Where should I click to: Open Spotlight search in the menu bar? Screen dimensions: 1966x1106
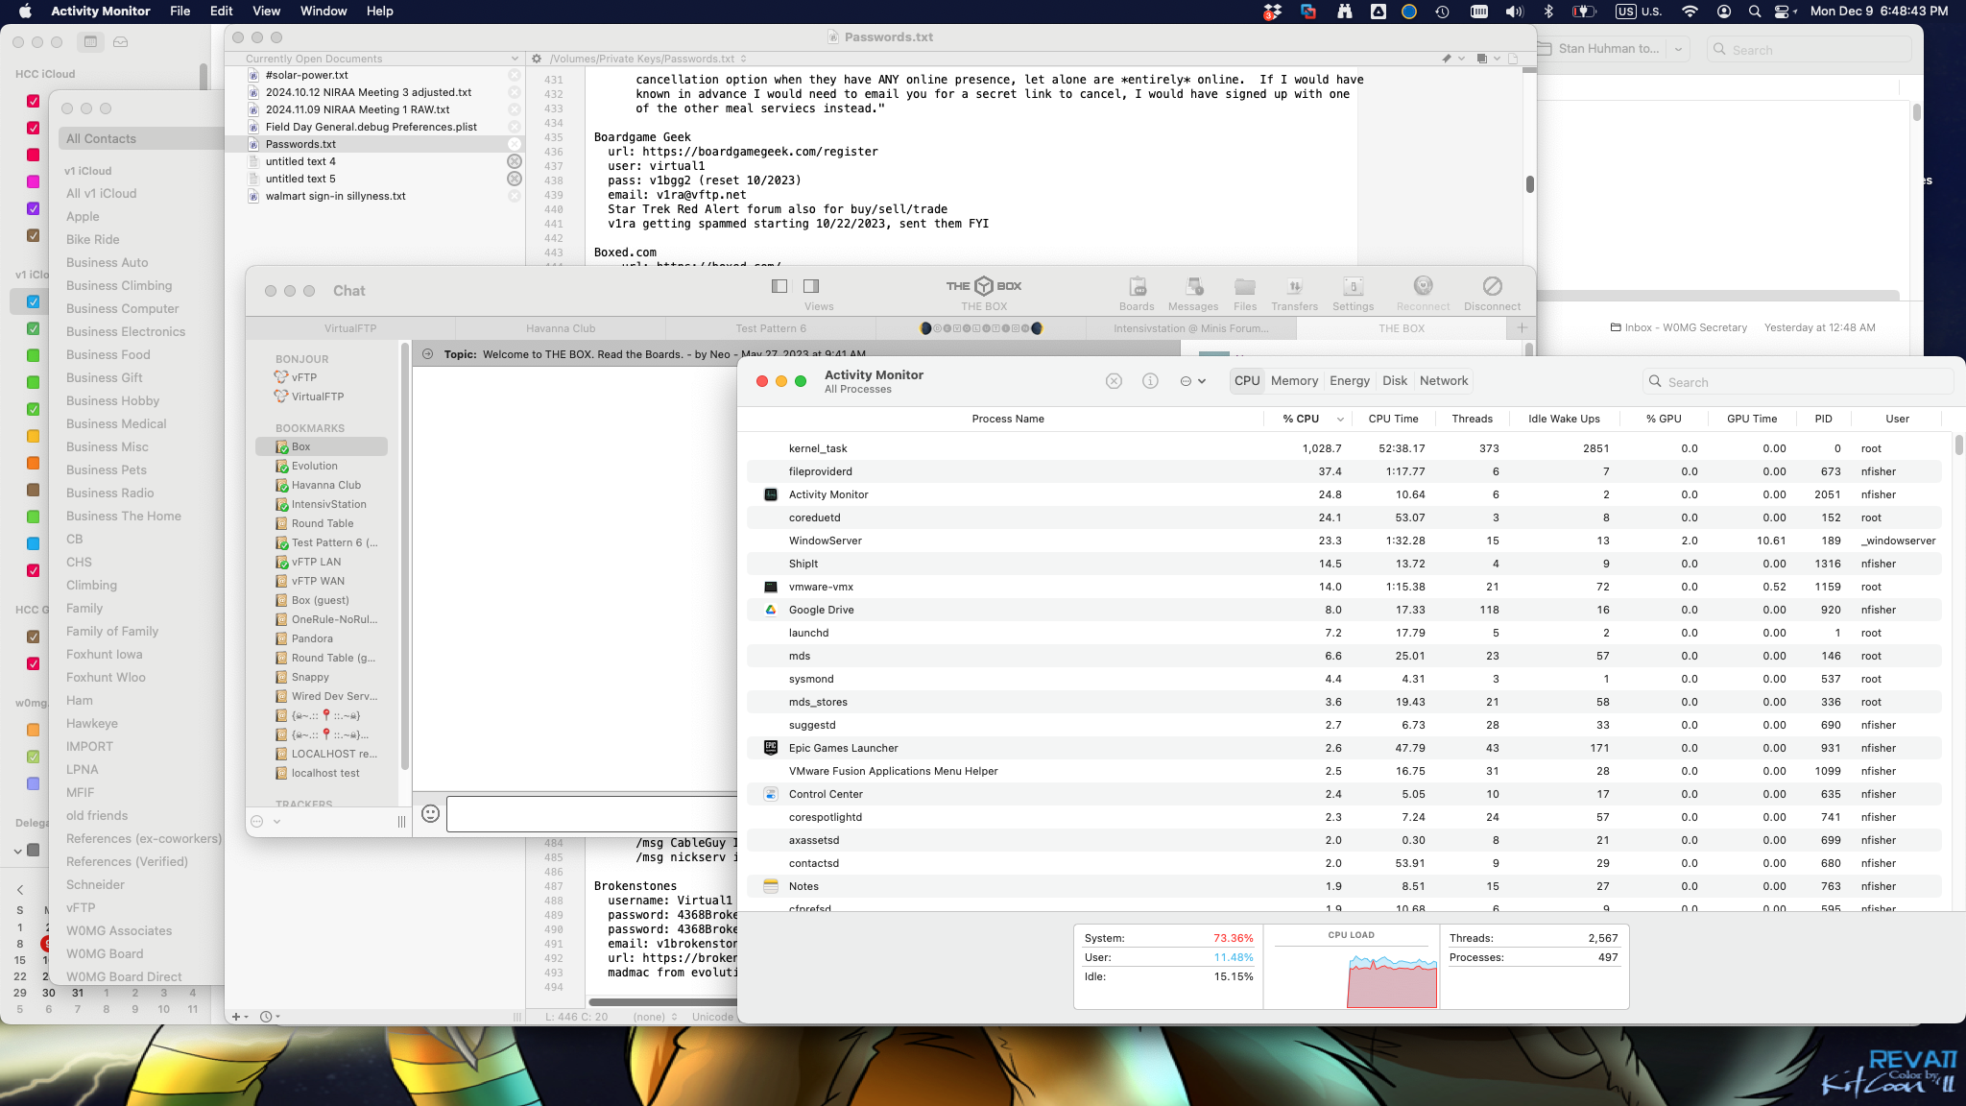click(1754, 12)
